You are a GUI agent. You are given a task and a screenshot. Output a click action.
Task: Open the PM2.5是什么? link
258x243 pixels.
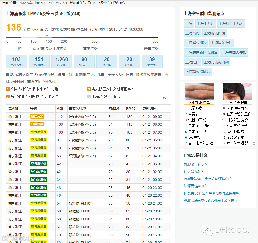[x=195, y=165]
